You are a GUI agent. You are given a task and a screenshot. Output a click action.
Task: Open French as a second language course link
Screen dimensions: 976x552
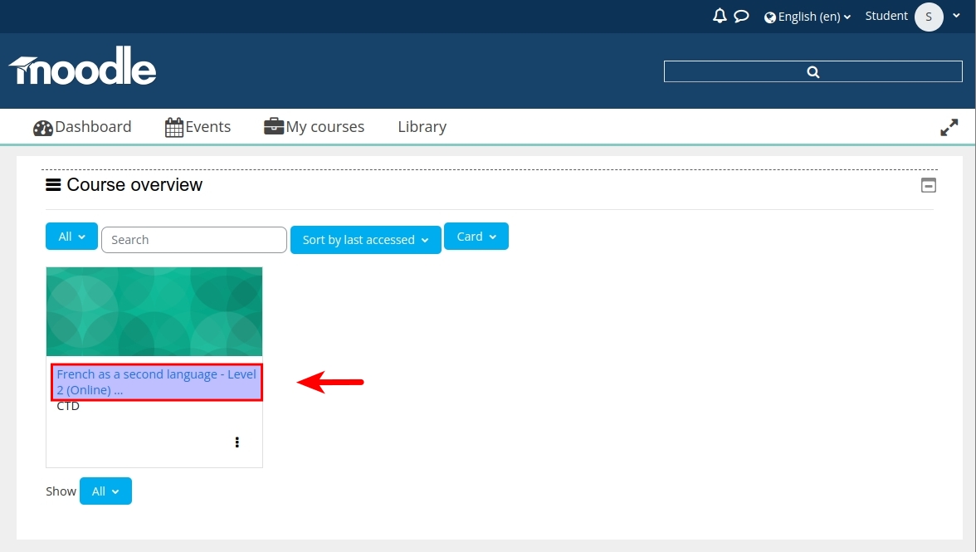[x=156, y=382]
